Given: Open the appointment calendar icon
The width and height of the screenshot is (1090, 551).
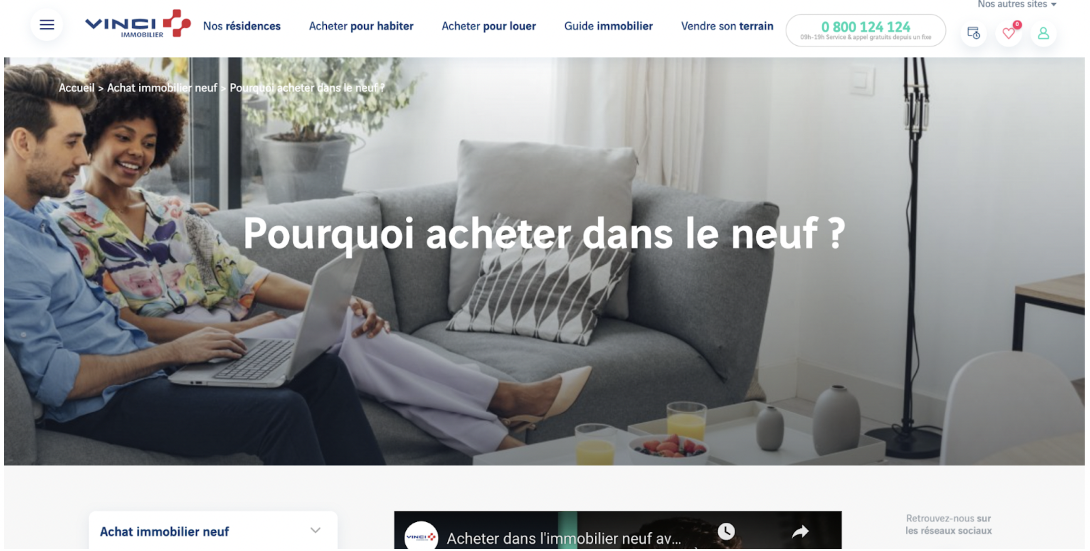Looking at the screenshot, I should pos(973,33).
